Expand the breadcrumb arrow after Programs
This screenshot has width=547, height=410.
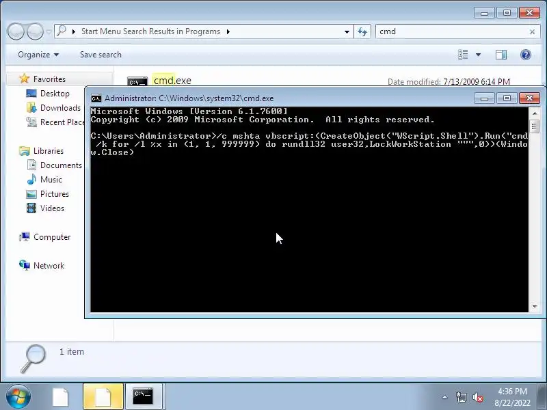coord(228,31)
